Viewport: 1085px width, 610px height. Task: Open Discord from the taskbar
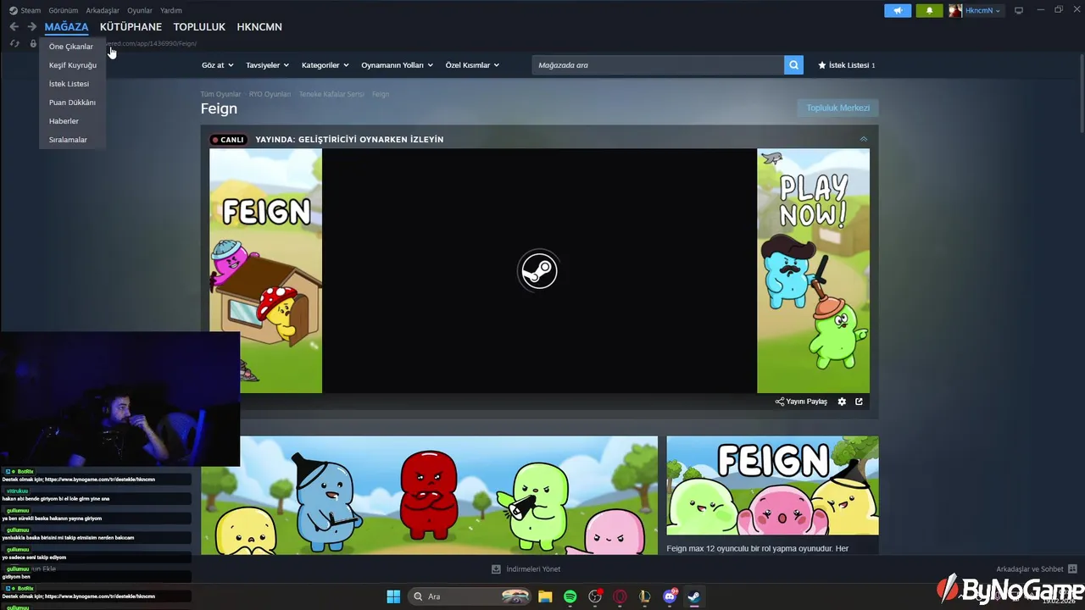click(670, 596)
